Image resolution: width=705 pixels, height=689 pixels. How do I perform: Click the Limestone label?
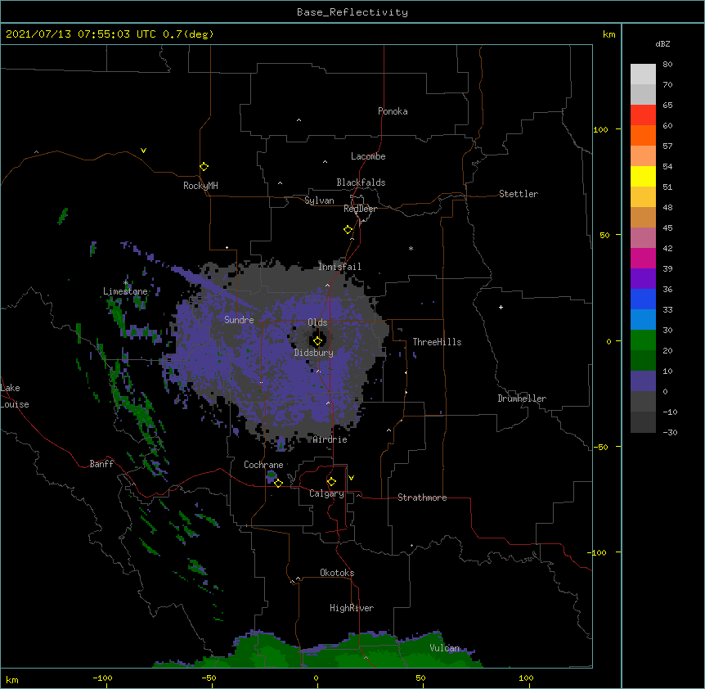pos(125,291)
